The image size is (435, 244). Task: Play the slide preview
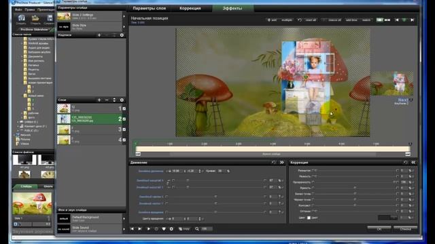148,229
